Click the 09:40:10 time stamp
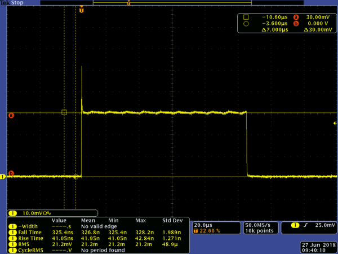The image size is (338, 254). click(x=314, y=251)
